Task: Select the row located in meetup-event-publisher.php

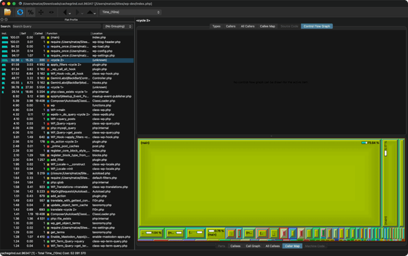Action: tap(67, 96)
